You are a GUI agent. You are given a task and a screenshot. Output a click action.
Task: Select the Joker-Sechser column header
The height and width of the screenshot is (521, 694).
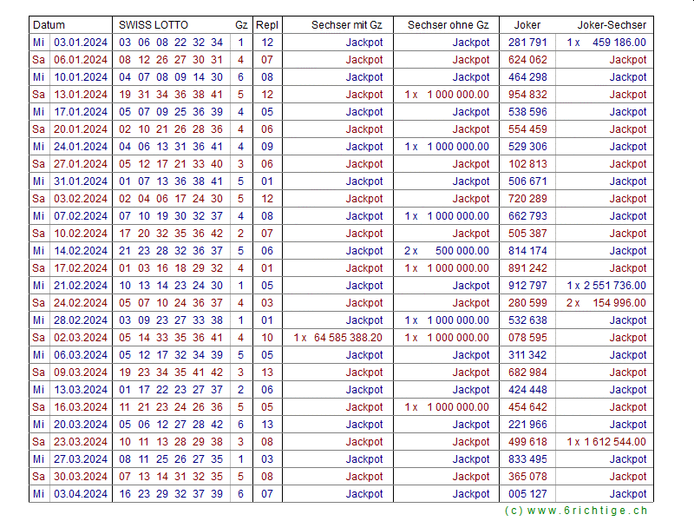pos(612,25)
